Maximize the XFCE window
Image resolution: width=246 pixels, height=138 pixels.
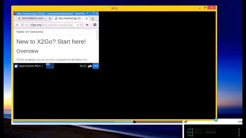click(x=205, y=8)
